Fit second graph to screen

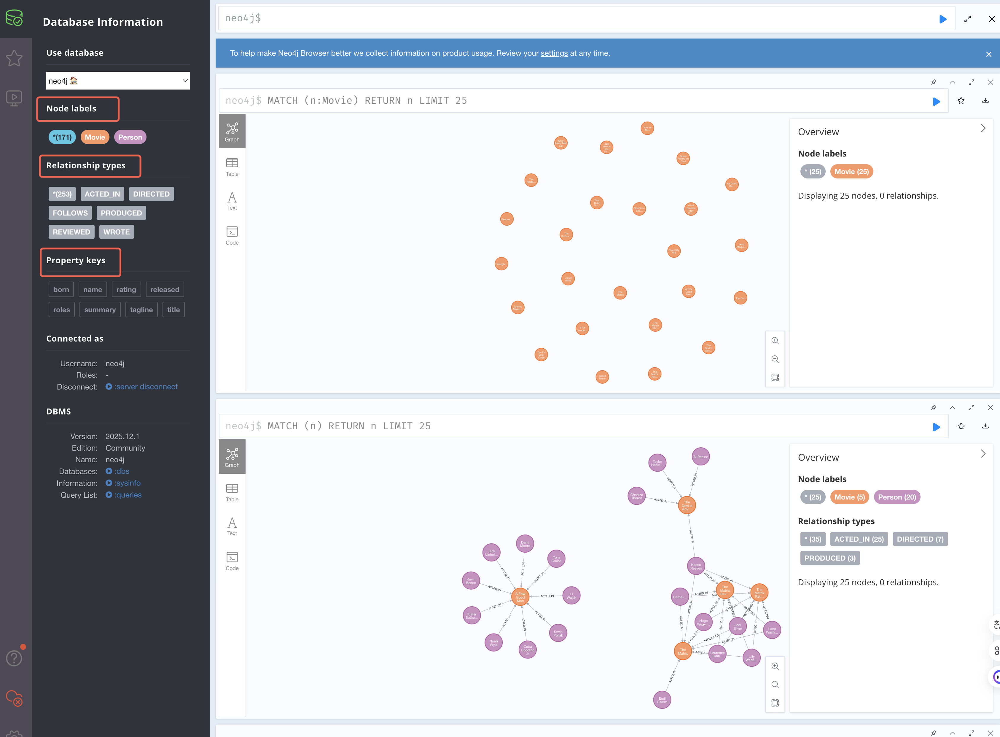coord(775,703)
